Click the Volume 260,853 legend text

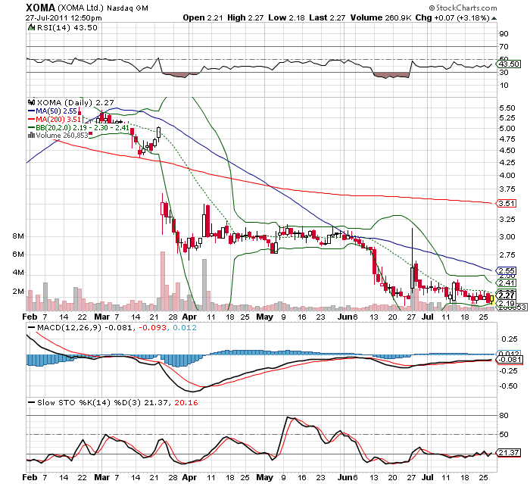click(62, 136)
